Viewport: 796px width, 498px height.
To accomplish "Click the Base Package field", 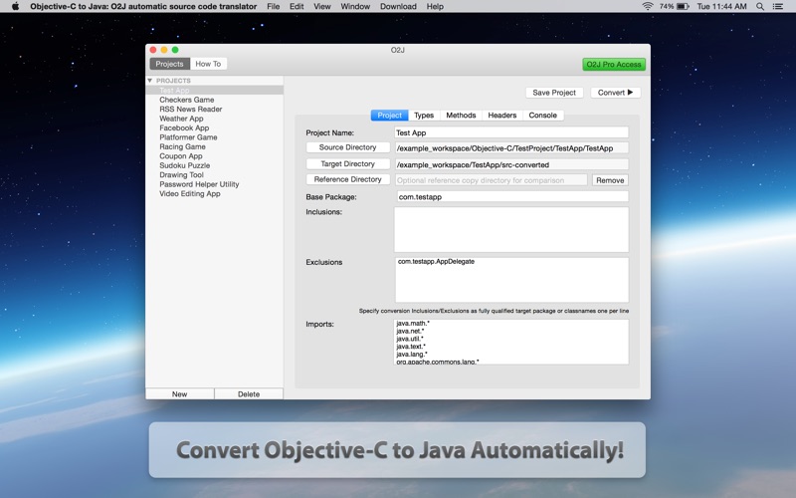I will (511, 196).
